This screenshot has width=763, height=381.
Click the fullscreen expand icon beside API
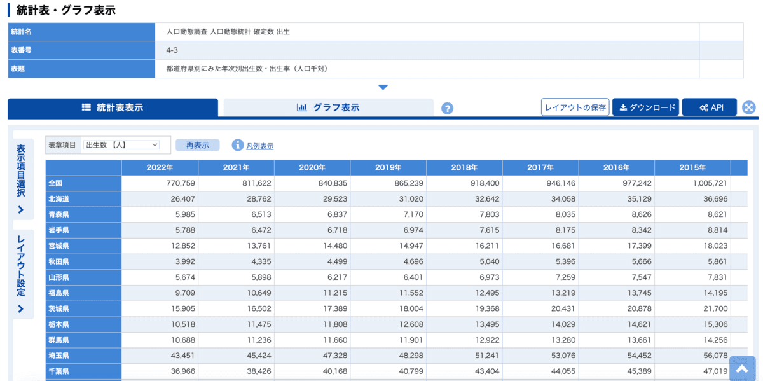point(749,107)
